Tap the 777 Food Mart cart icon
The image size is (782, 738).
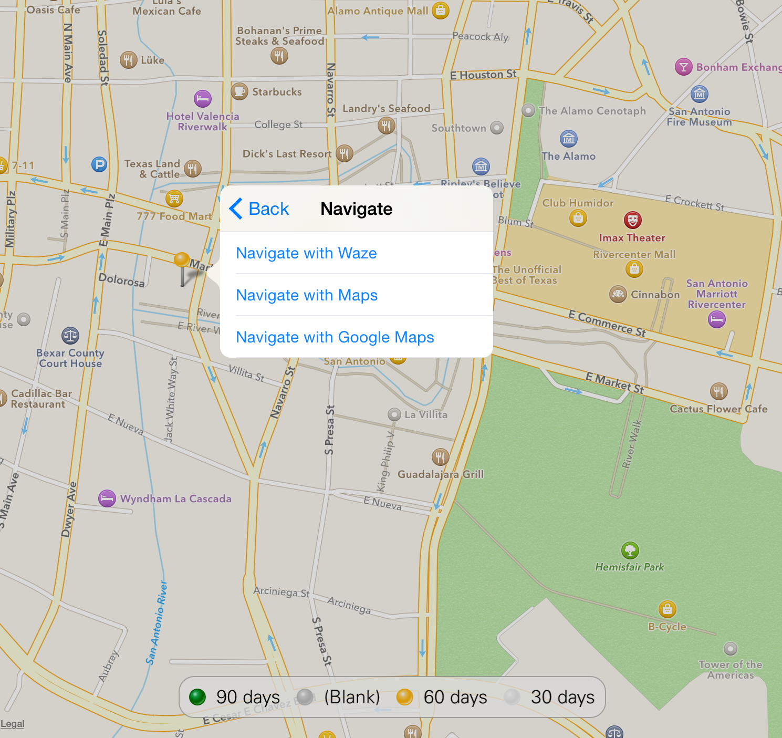[x=174, y=199]
